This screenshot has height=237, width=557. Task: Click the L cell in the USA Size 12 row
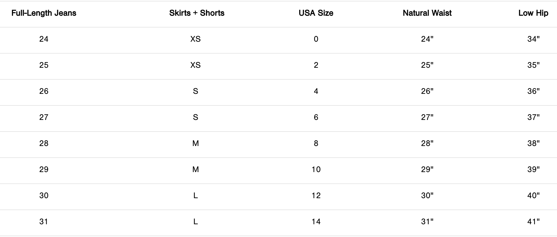[195, 196]
